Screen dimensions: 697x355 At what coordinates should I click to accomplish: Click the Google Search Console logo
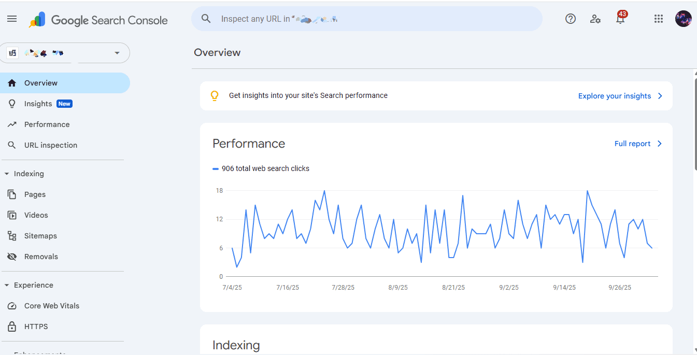tap(98, 20)
